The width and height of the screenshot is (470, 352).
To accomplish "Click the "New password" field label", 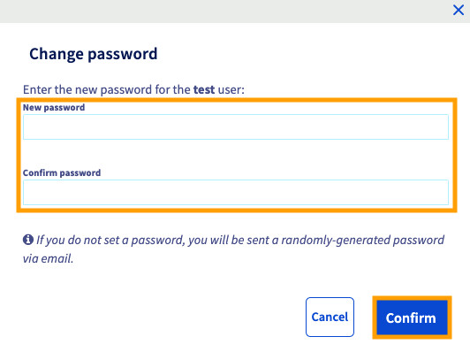I will click(x=54, y=107).
